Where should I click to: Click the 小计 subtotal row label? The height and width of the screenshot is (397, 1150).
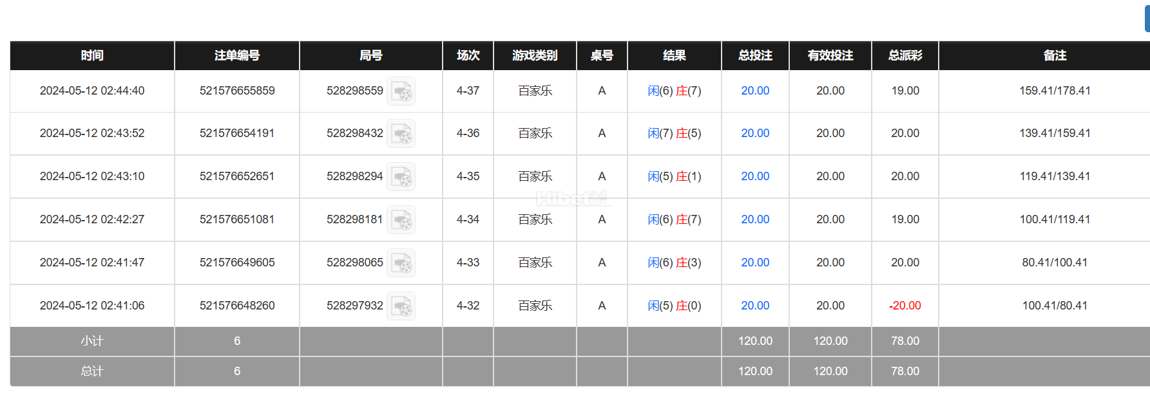tap(92, 341)
